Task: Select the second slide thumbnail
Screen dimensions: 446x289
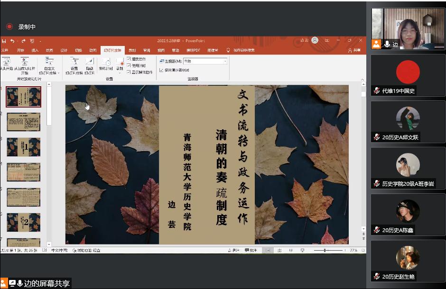Action: pos(23,122)
